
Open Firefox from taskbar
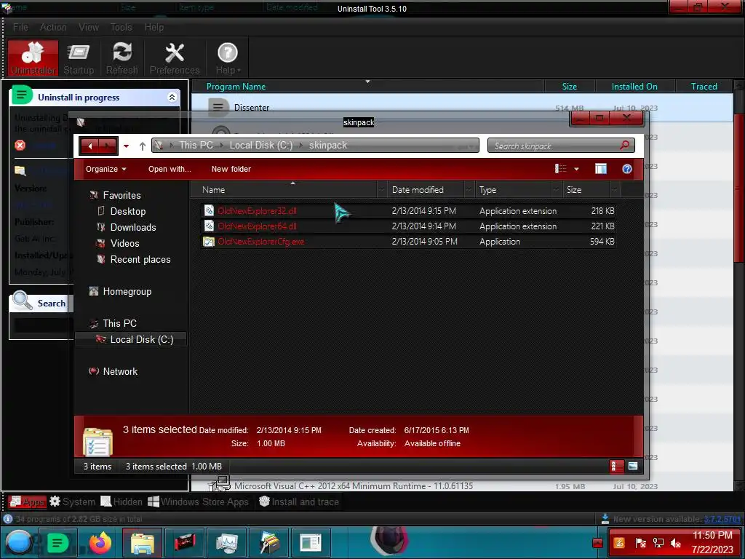click(100, 543)
